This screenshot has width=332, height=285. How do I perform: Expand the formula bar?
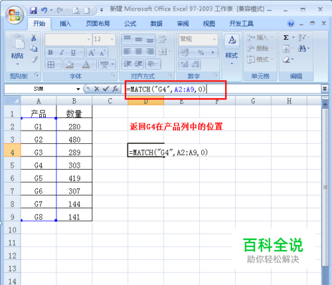click(325, 89)
